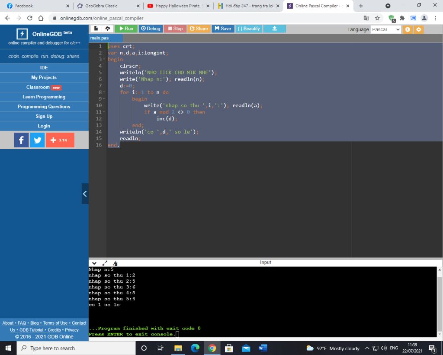Reload the page

30,18
